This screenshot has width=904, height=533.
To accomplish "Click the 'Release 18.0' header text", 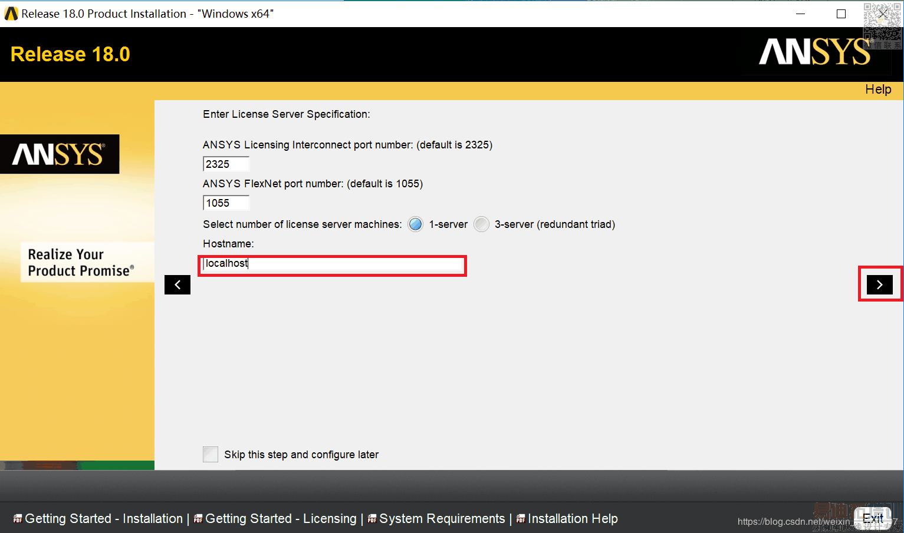I will 70,54.
